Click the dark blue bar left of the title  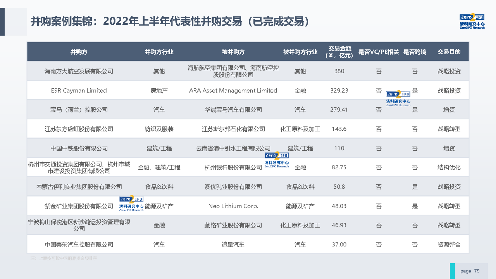[2, 22]
